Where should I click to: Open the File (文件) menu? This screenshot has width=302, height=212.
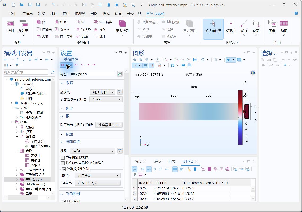coord(12,14)
